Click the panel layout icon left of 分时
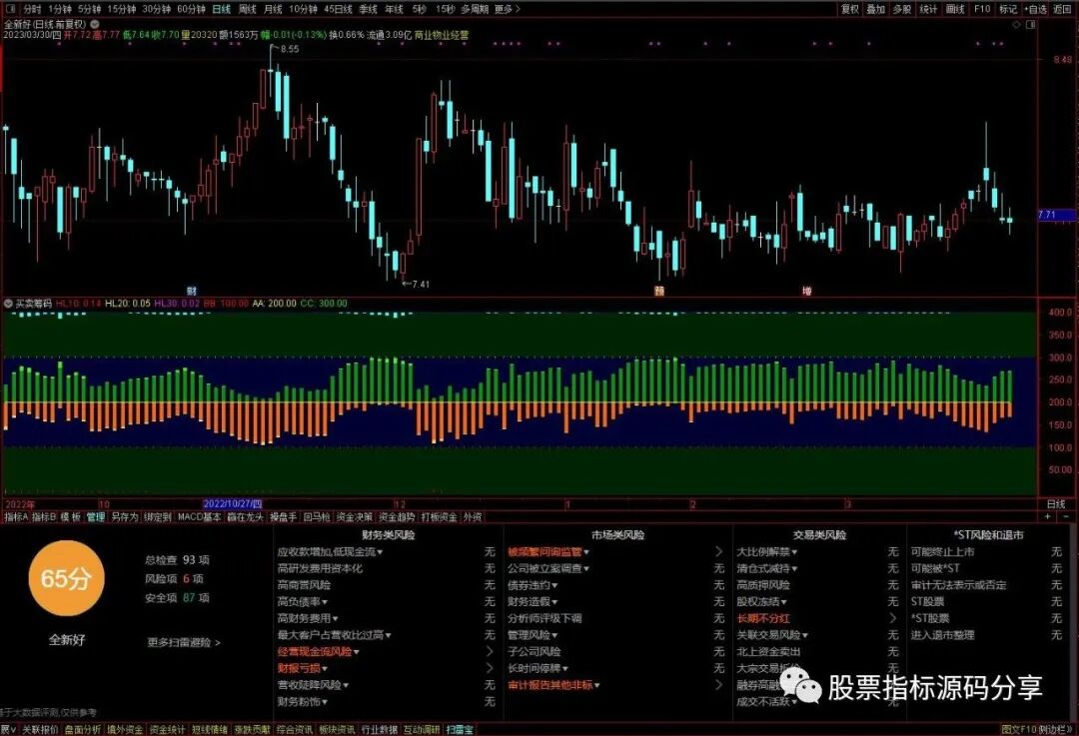The image size is (1079, 736). tap(10, 9)
